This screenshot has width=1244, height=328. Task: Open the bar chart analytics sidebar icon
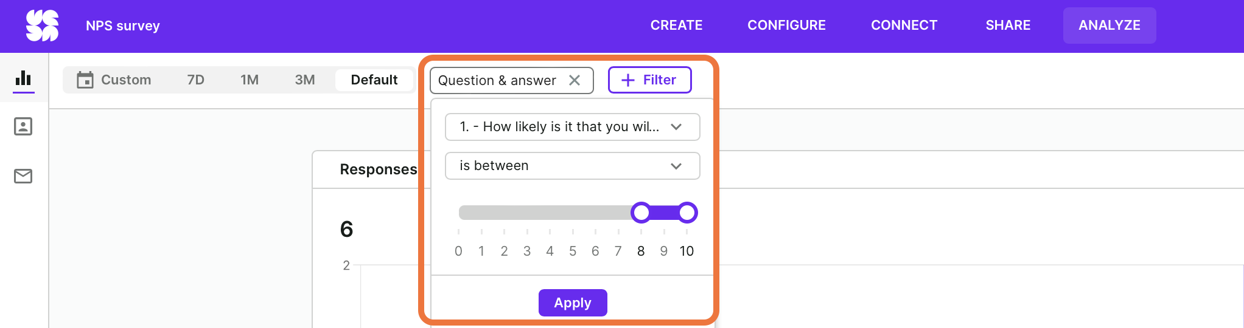click(23, 78)
